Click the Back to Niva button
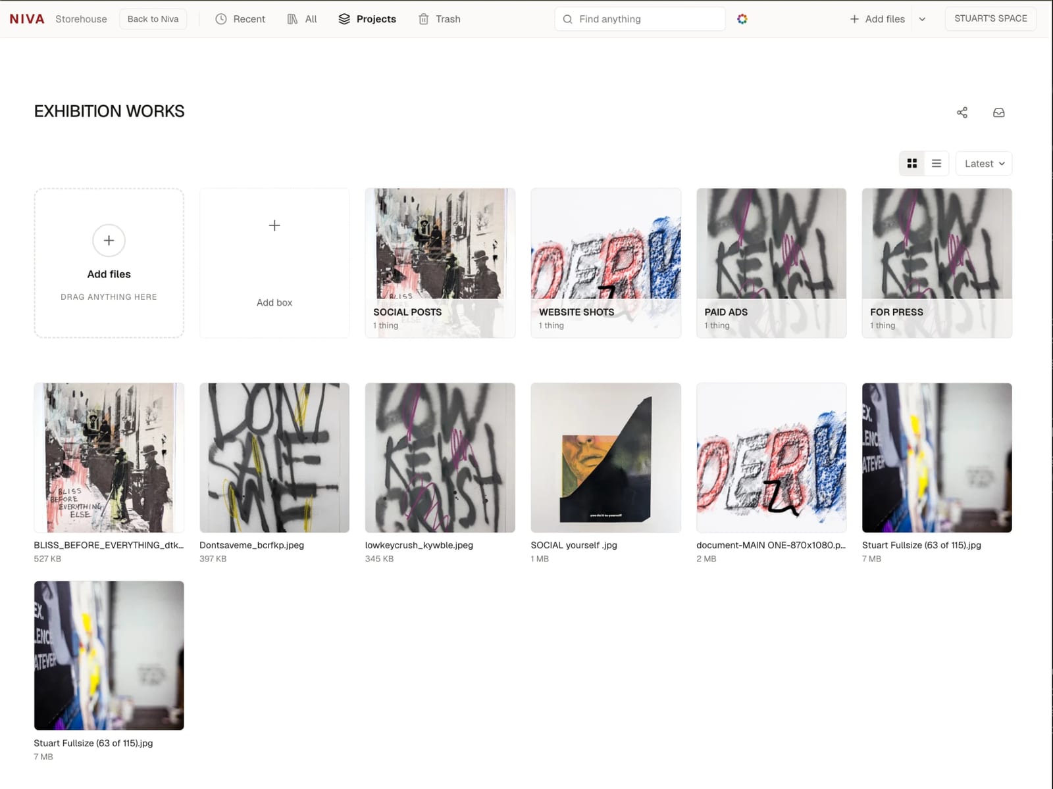This screenshot has width=1053, height=789. [x=153, y=19]
